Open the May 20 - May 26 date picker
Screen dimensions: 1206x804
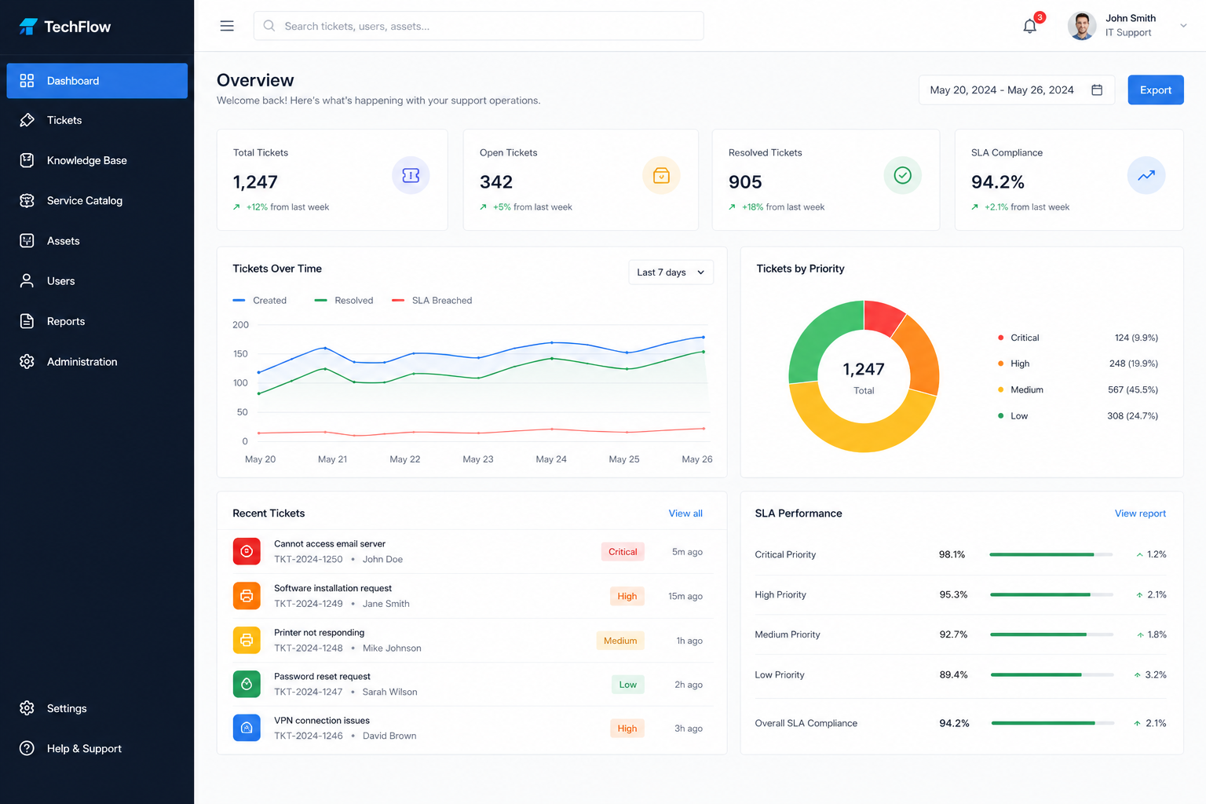[x=1017, y=90]
